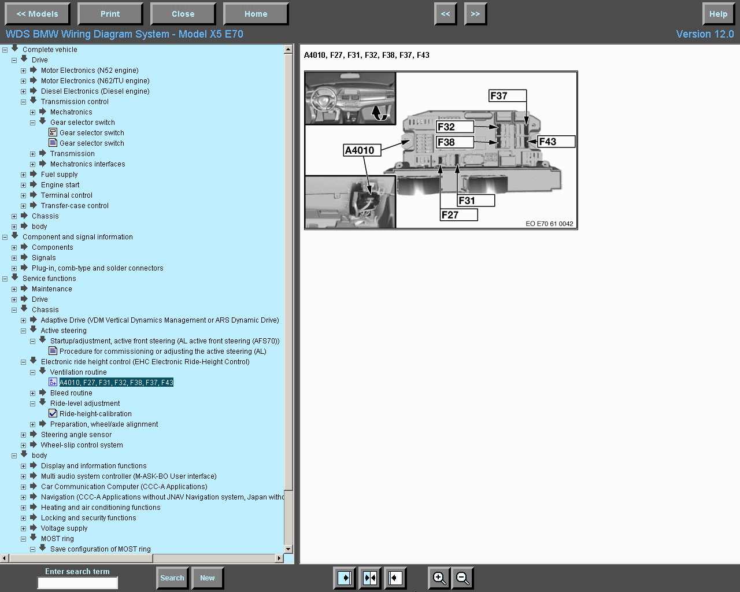This screenshot has width=740, height=592.
Task: Click the fuse box location diagram image
Action: 441,150
